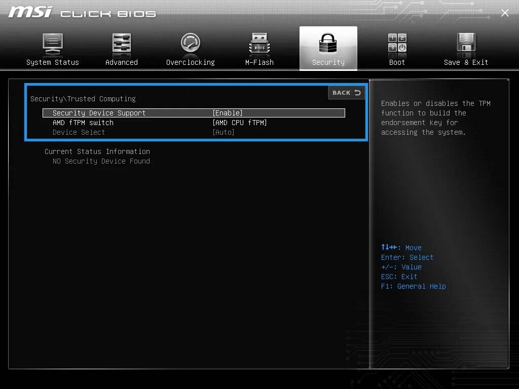
Task: Click the Current Status Information heading
Action: coord(97,151)
